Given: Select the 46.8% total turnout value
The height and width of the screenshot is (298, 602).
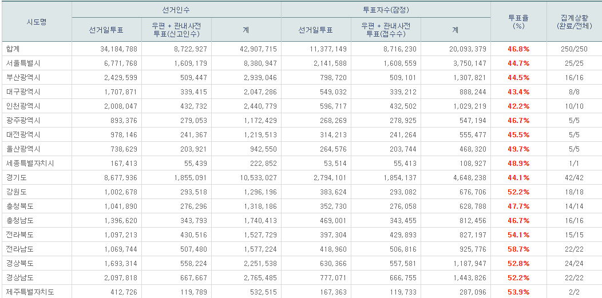Looking at the screenshot, I should point(518,49).
